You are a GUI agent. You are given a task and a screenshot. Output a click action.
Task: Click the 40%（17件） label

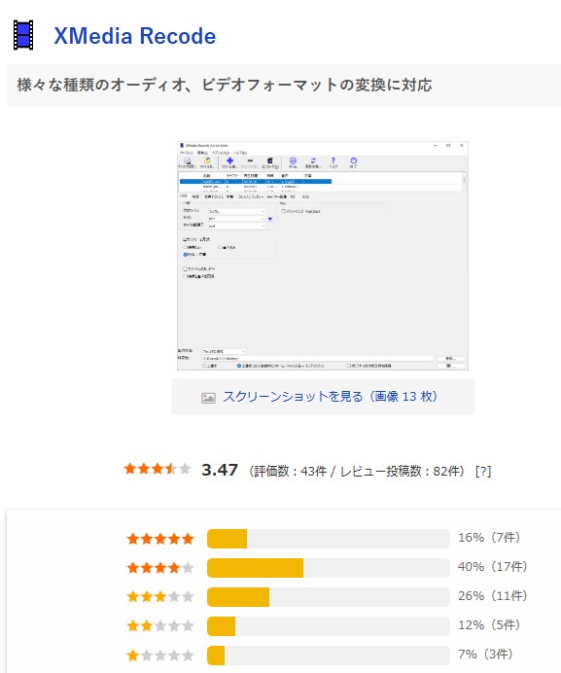pyautogui.click(x=493, y=567)
